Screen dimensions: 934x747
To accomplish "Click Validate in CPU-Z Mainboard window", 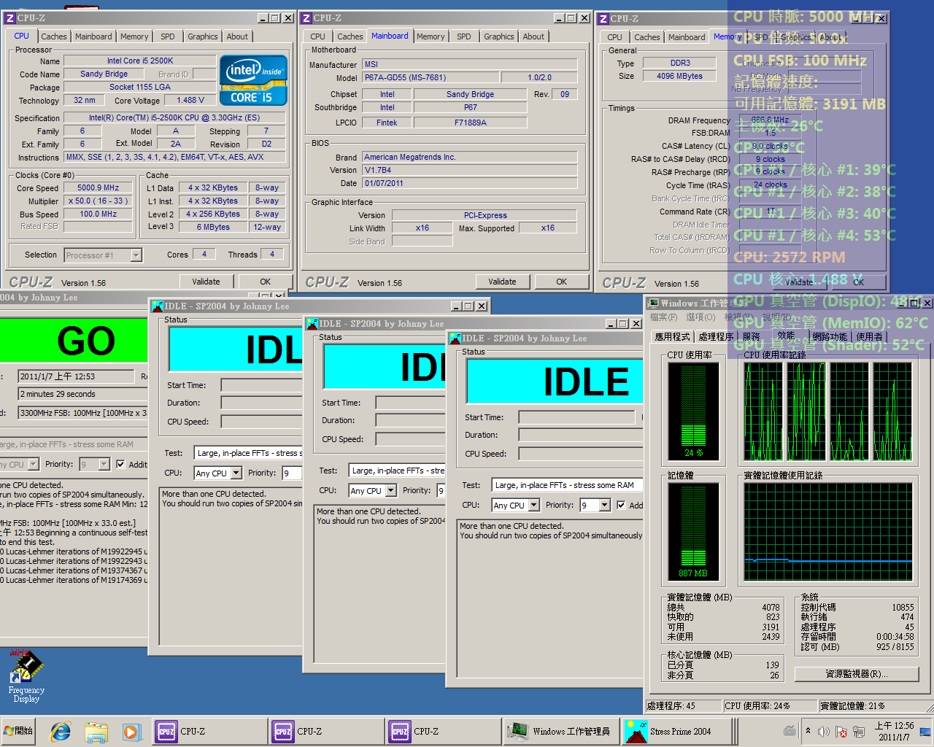I will [x=502, y=282].
